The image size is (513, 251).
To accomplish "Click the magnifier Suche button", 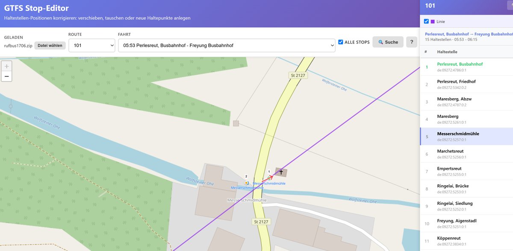I will click(388, 42).
